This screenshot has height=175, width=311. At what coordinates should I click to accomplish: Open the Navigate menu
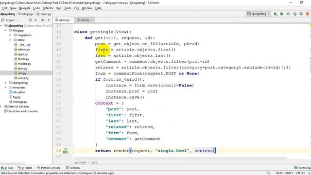[x=25, y=8]
